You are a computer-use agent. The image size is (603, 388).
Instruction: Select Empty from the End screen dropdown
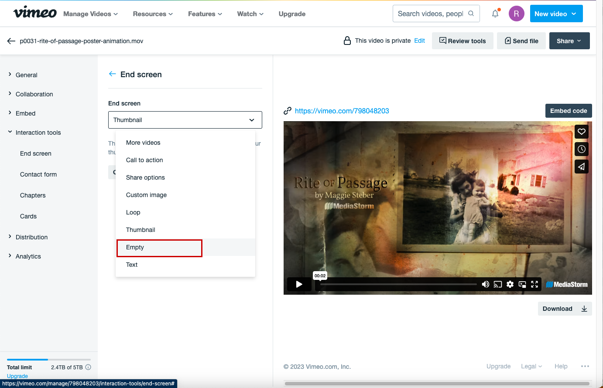coord(135,247)
